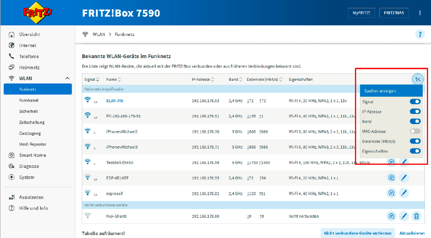Click the MyFRITZ! button
The image size is (431, 238).
click(361, 13)
